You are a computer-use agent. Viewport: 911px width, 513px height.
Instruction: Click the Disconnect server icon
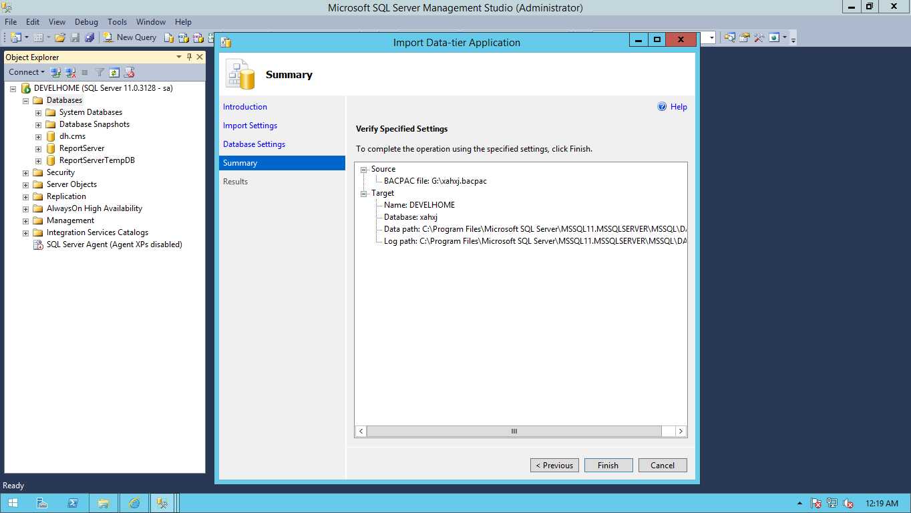point(70,72)
